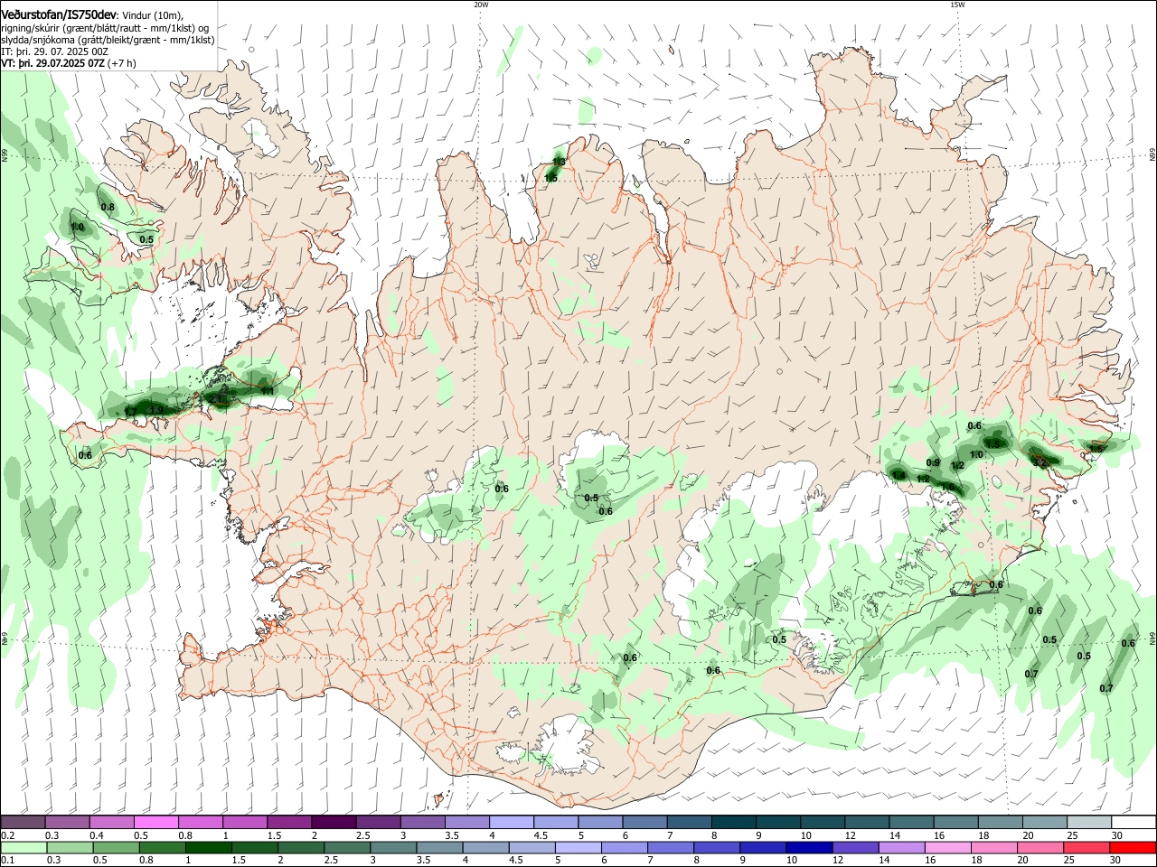The width and height of the screenshot is (1157, 867).
Task: Pick the upper-scale magenta swatch between 1 and 1.5
Action: click(246, 822)
